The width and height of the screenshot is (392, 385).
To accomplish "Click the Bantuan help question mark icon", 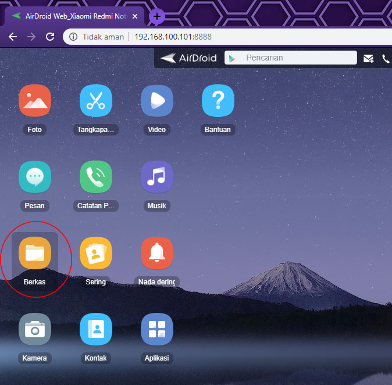I will click(x=218, y=101).
